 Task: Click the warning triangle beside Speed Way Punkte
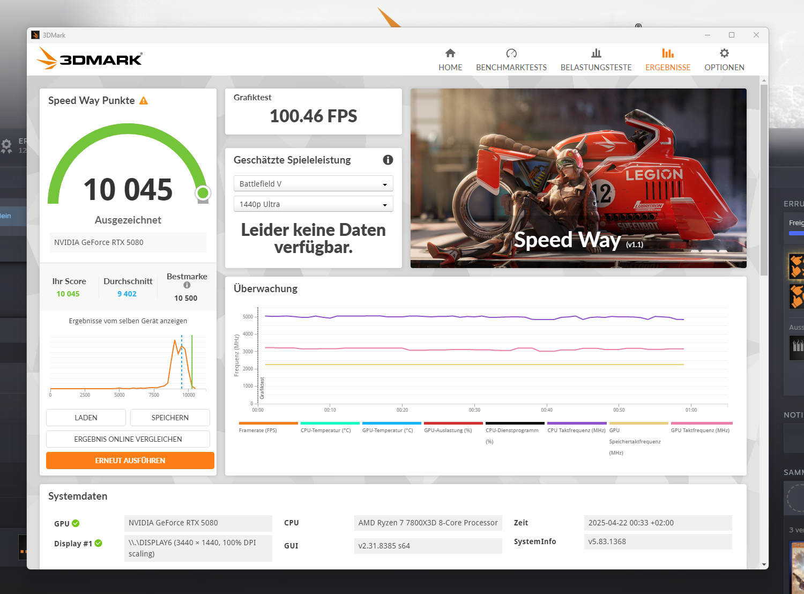pos(144,101)
